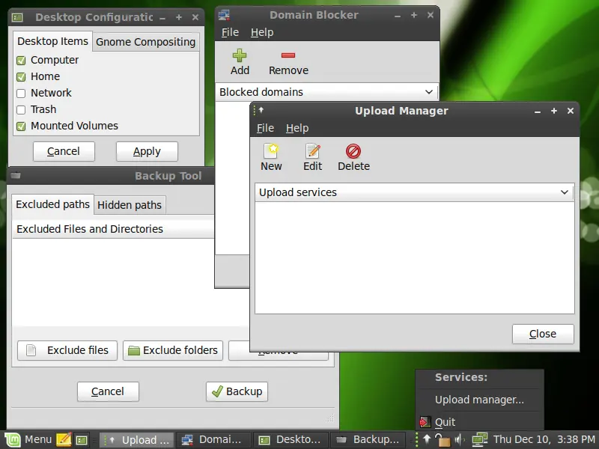Enable the Network desktop item
599x449 pixels.
[21, 93]
